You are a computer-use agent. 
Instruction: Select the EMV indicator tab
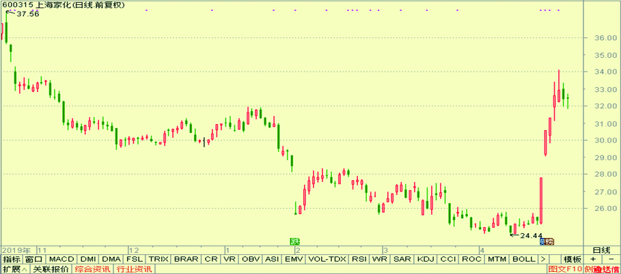click(294, 260)
